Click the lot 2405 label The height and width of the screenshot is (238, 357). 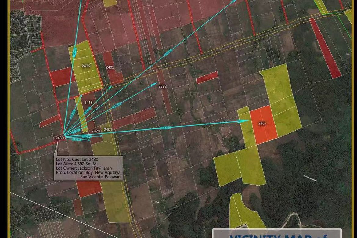coord(110,67)
